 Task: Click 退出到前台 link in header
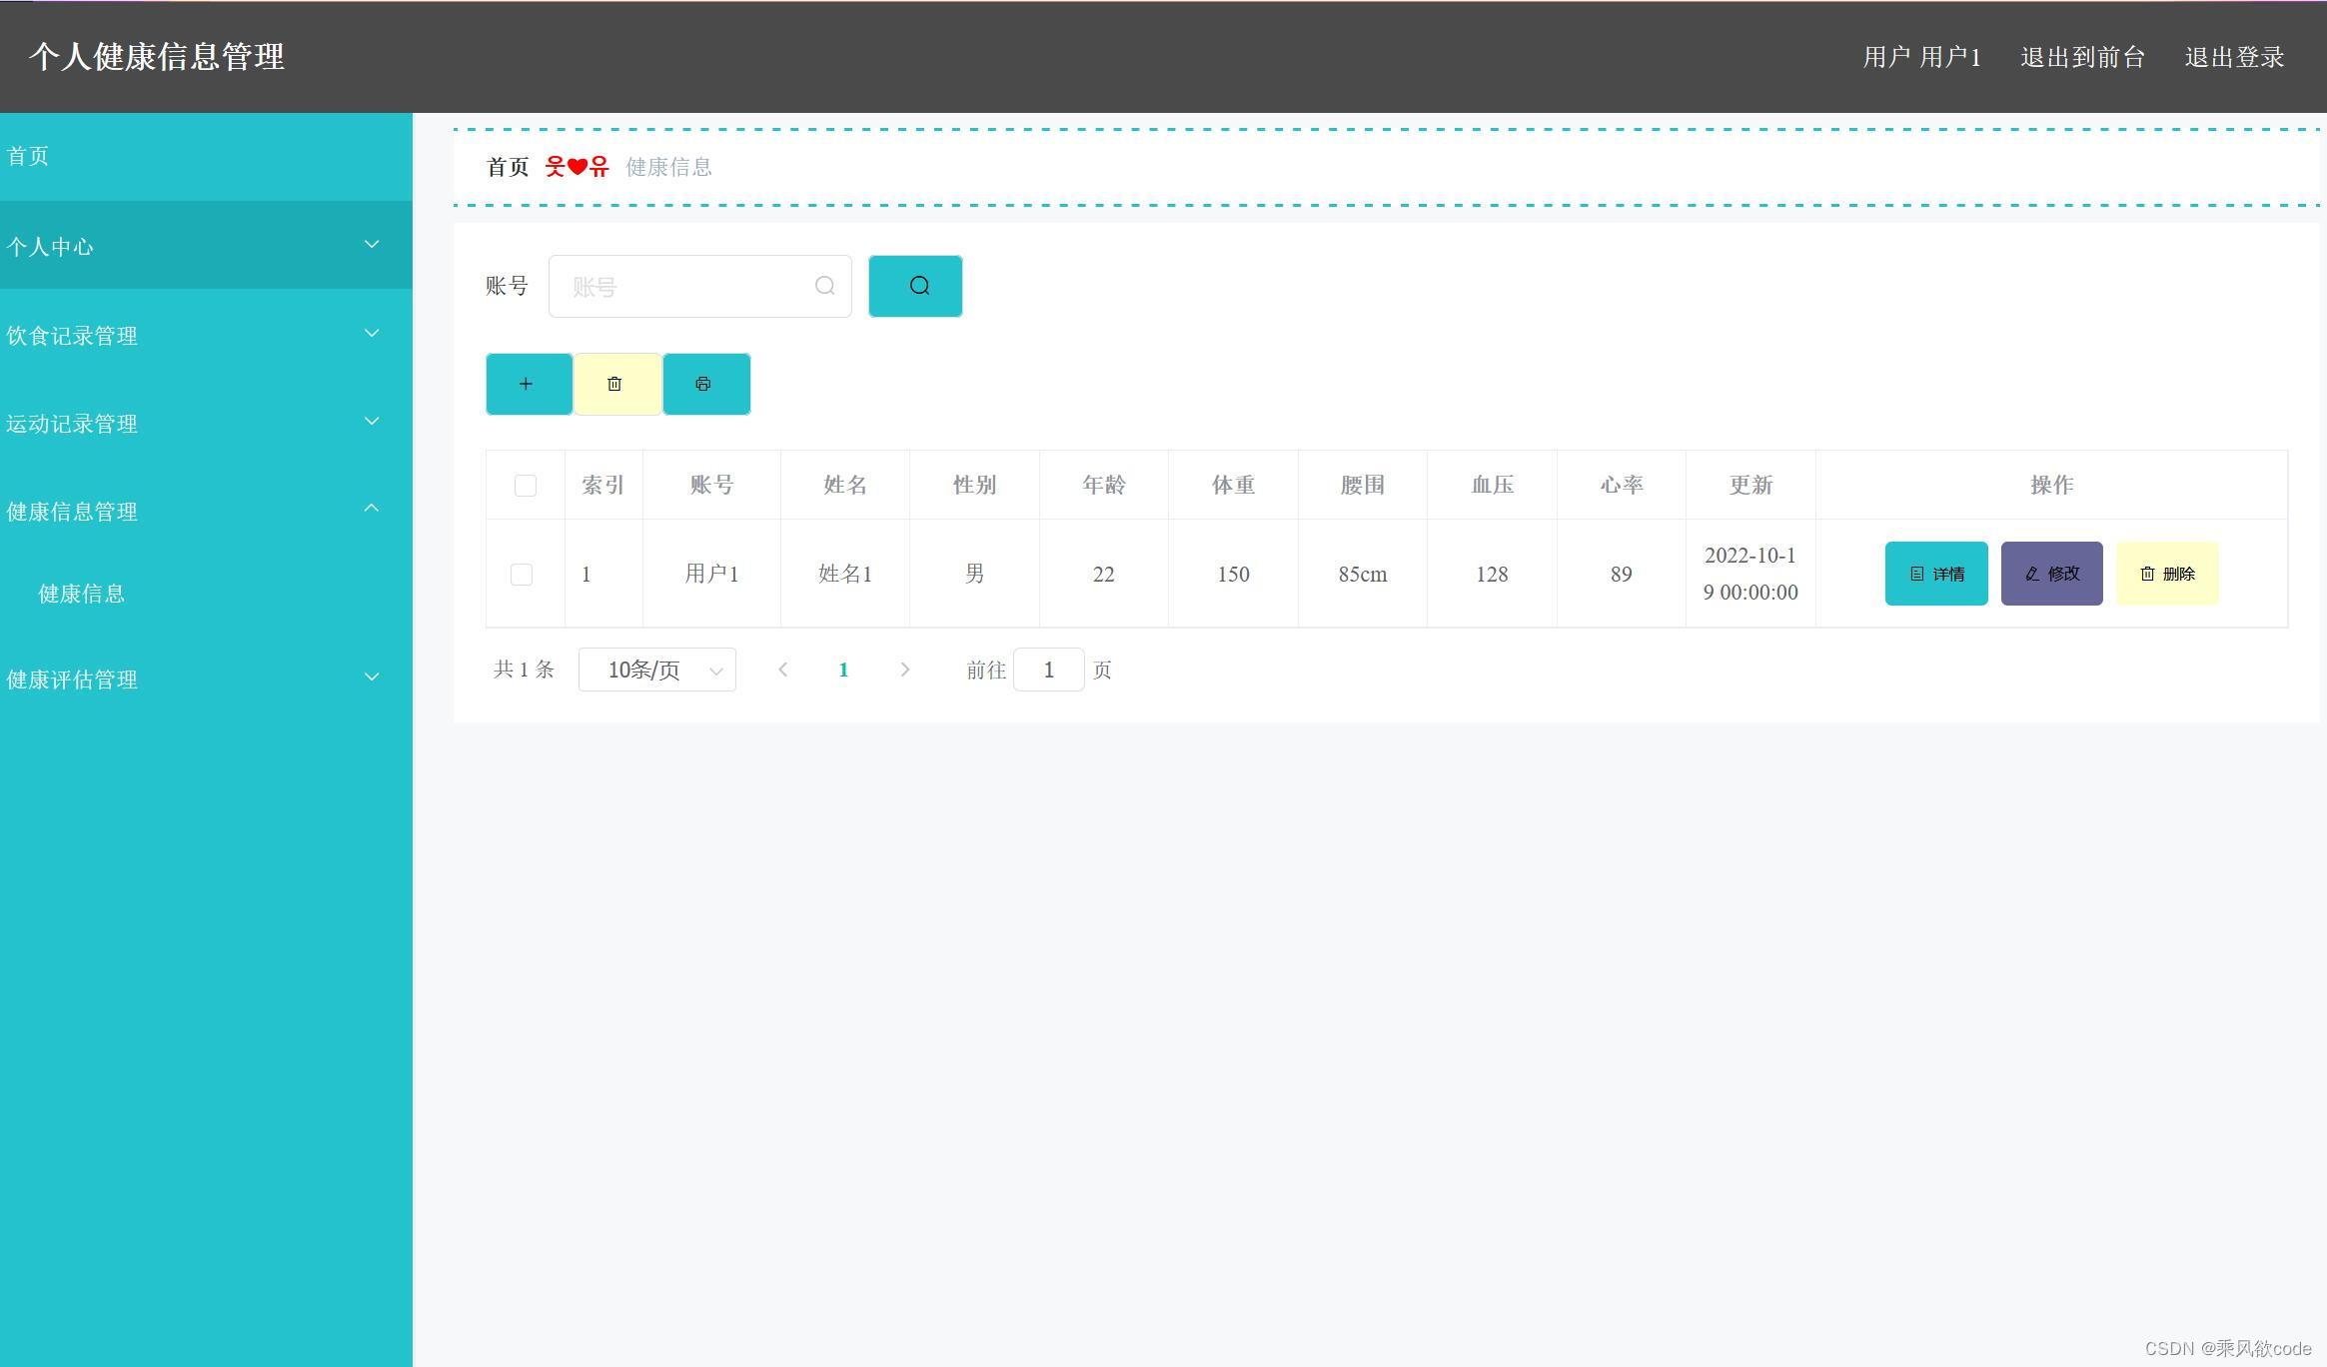(x=2082, y=57)
